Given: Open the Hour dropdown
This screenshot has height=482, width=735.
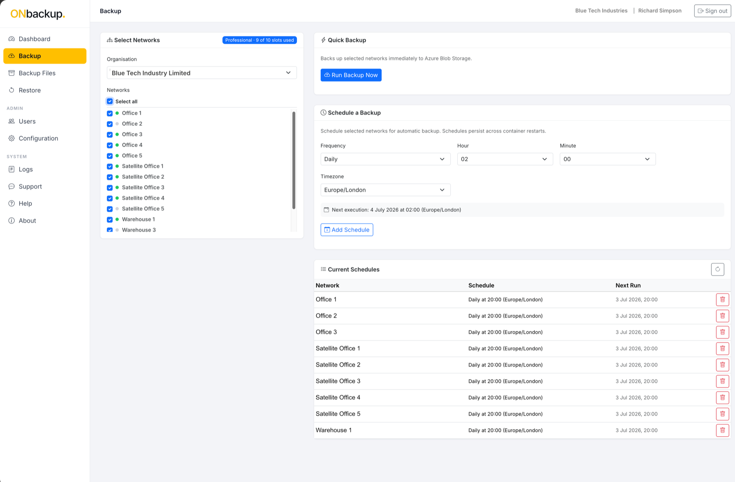Looking at the screenshot, I should (x=505, y=159).
